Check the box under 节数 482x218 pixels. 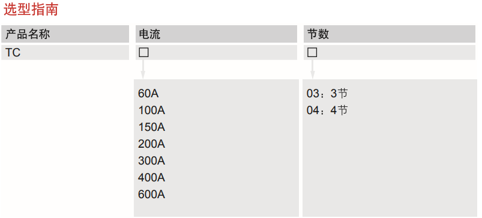312,52
